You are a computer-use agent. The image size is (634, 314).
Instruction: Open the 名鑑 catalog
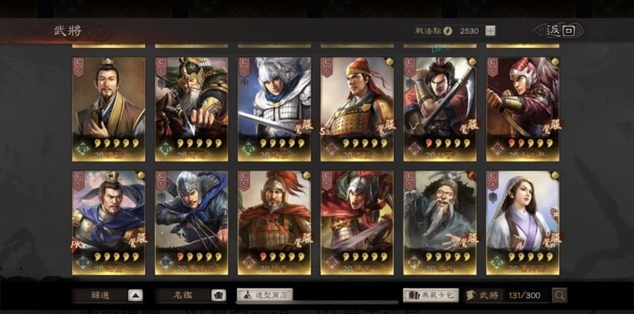click(183, 296)
